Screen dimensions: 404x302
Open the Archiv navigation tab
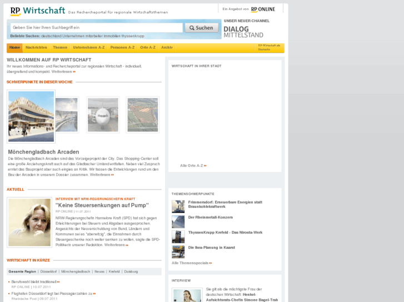(x=167, y=48)
